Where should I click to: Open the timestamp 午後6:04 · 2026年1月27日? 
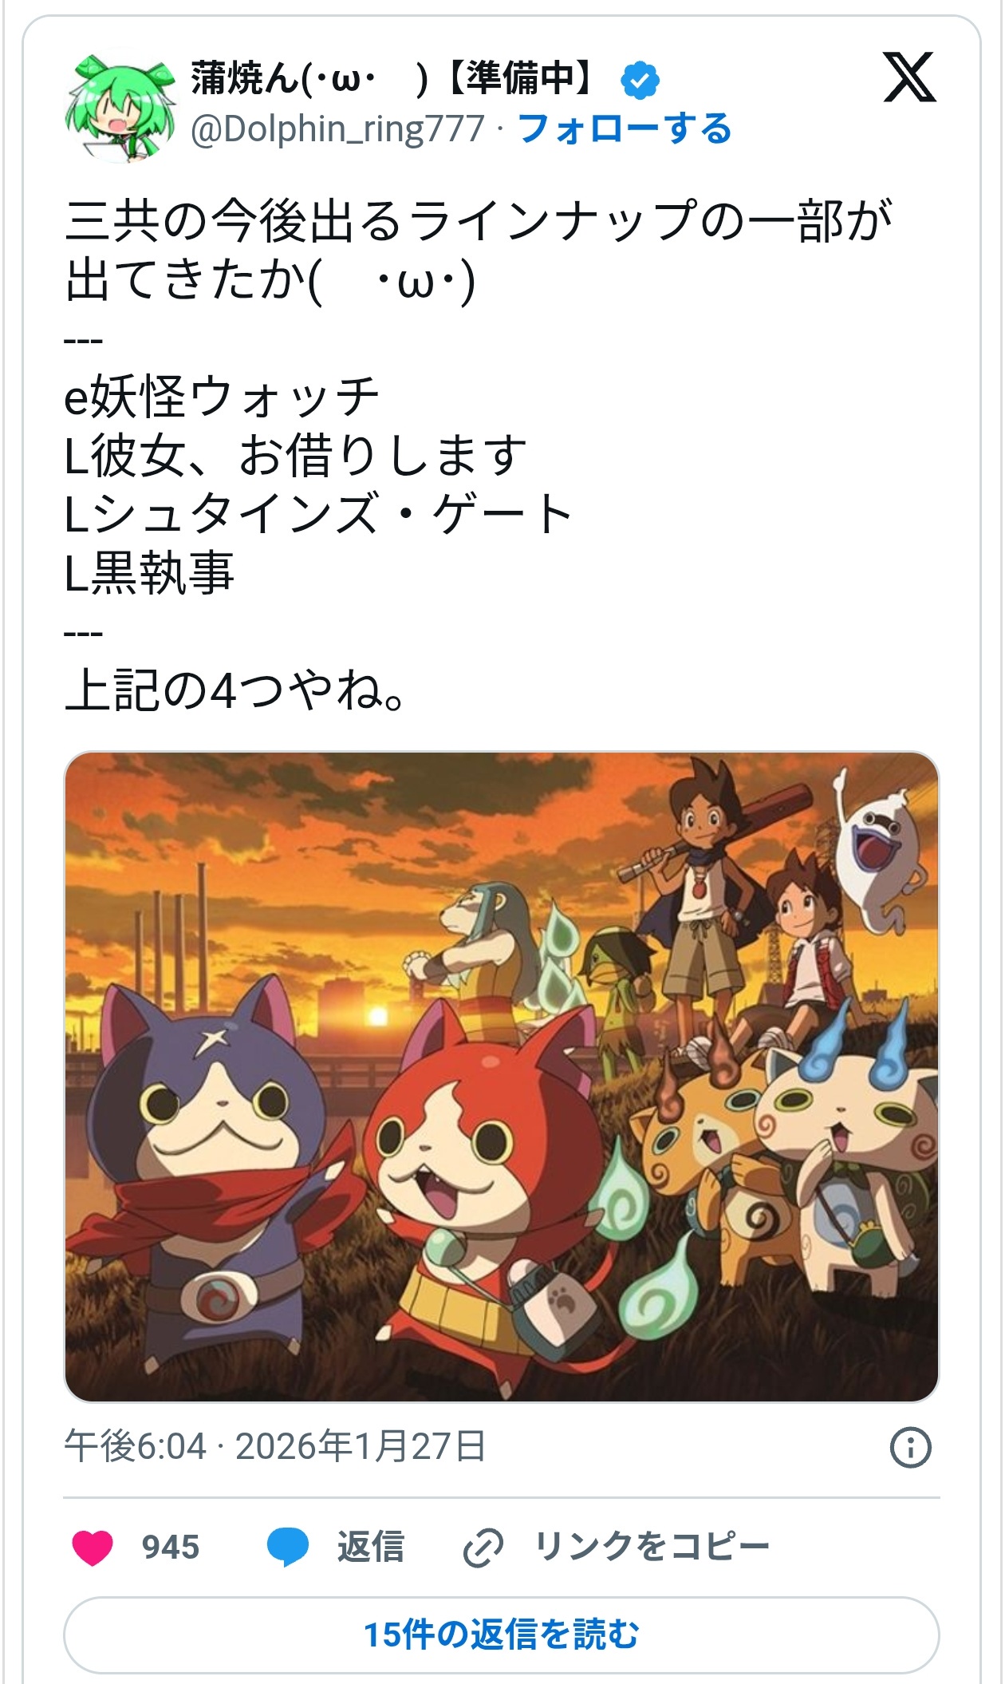pyautogui.click(x=275, y=1445)
